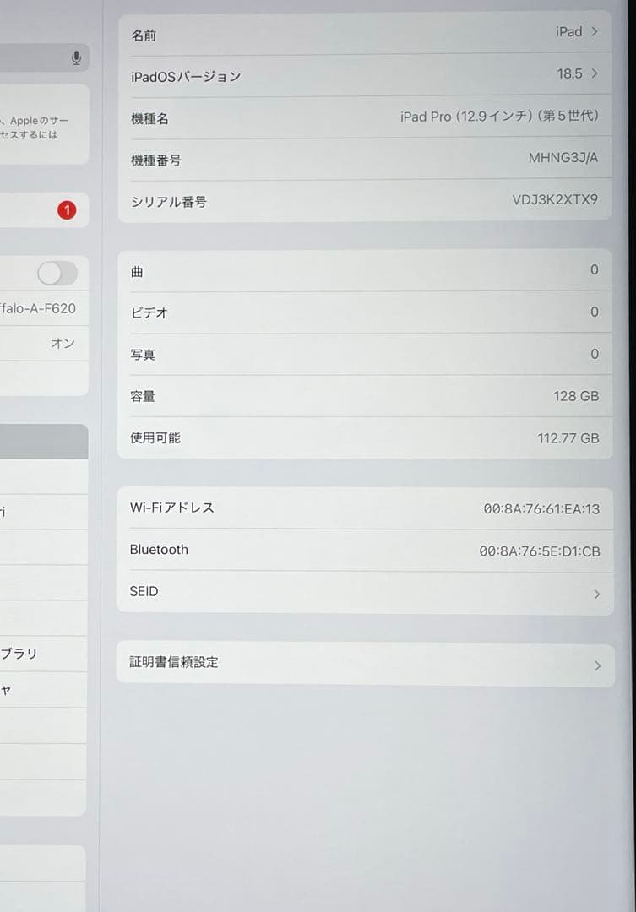Screen dimensions: 636x912
Task: Open the Bluetooth オン sidebar item
Action: tap(44, 343)
